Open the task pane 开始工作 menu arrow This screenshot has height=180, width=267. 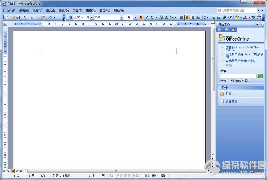pos(257,25)
